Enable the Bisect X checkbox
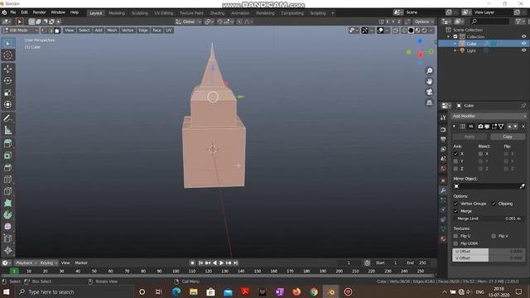The height and width of the screenshot is (298, 530). click(480, 154)
